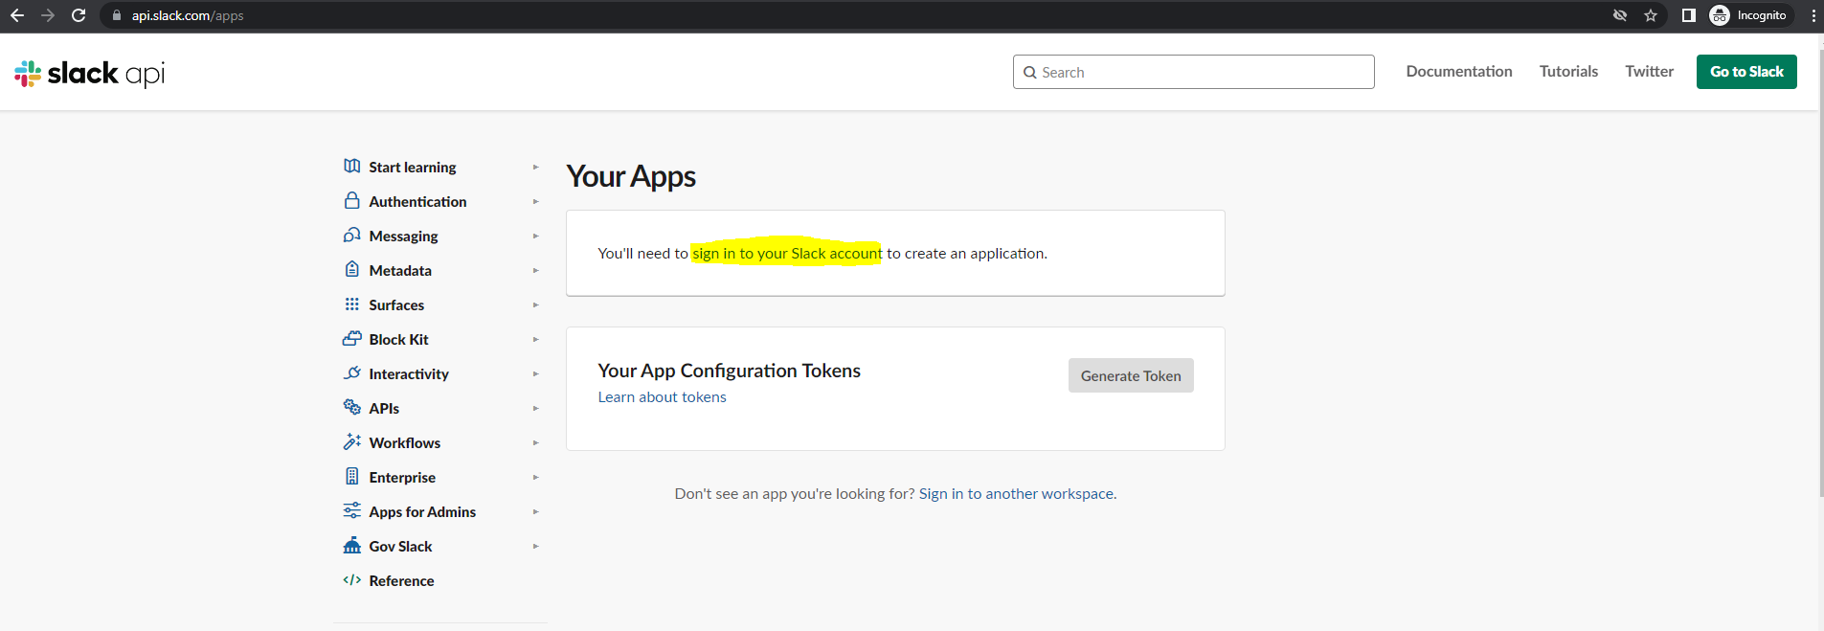Expand the APIs section arrow
Image resolution: width=1824 pixels, height=631 pixels.
point(536,408)
